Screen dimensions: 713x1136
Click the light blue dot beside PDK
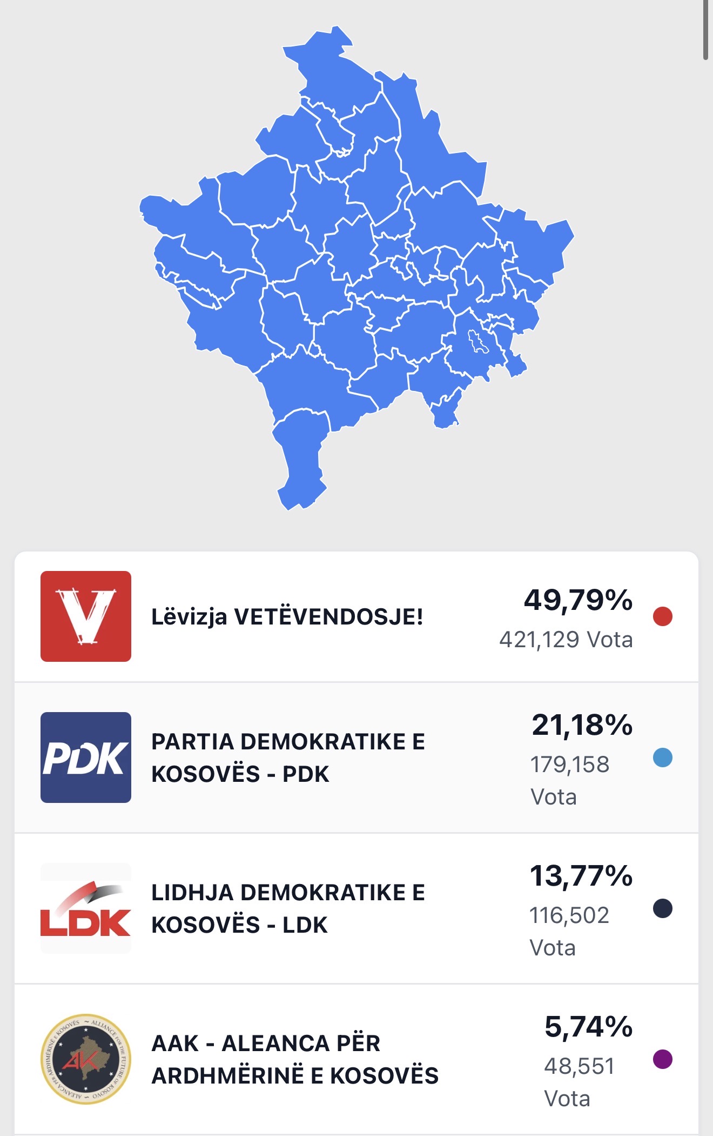pyautogui.click(x=663, y=758)
